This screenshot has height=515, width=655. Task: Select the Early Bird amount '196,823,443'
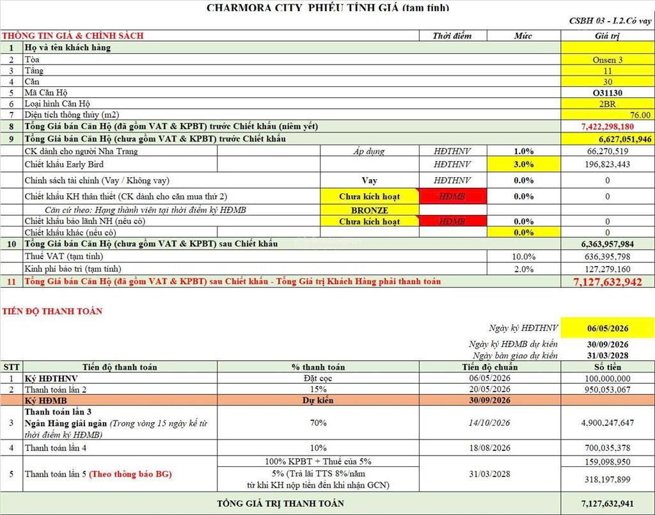click(608, 164)
